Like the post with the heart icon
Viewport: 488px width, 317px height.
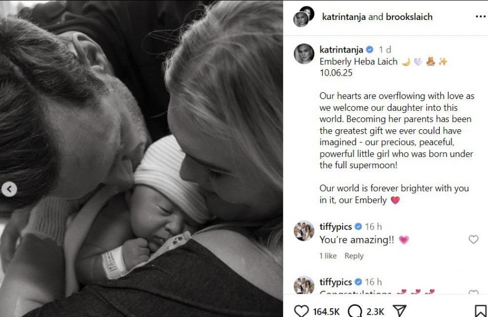click(x=301, y=311)
